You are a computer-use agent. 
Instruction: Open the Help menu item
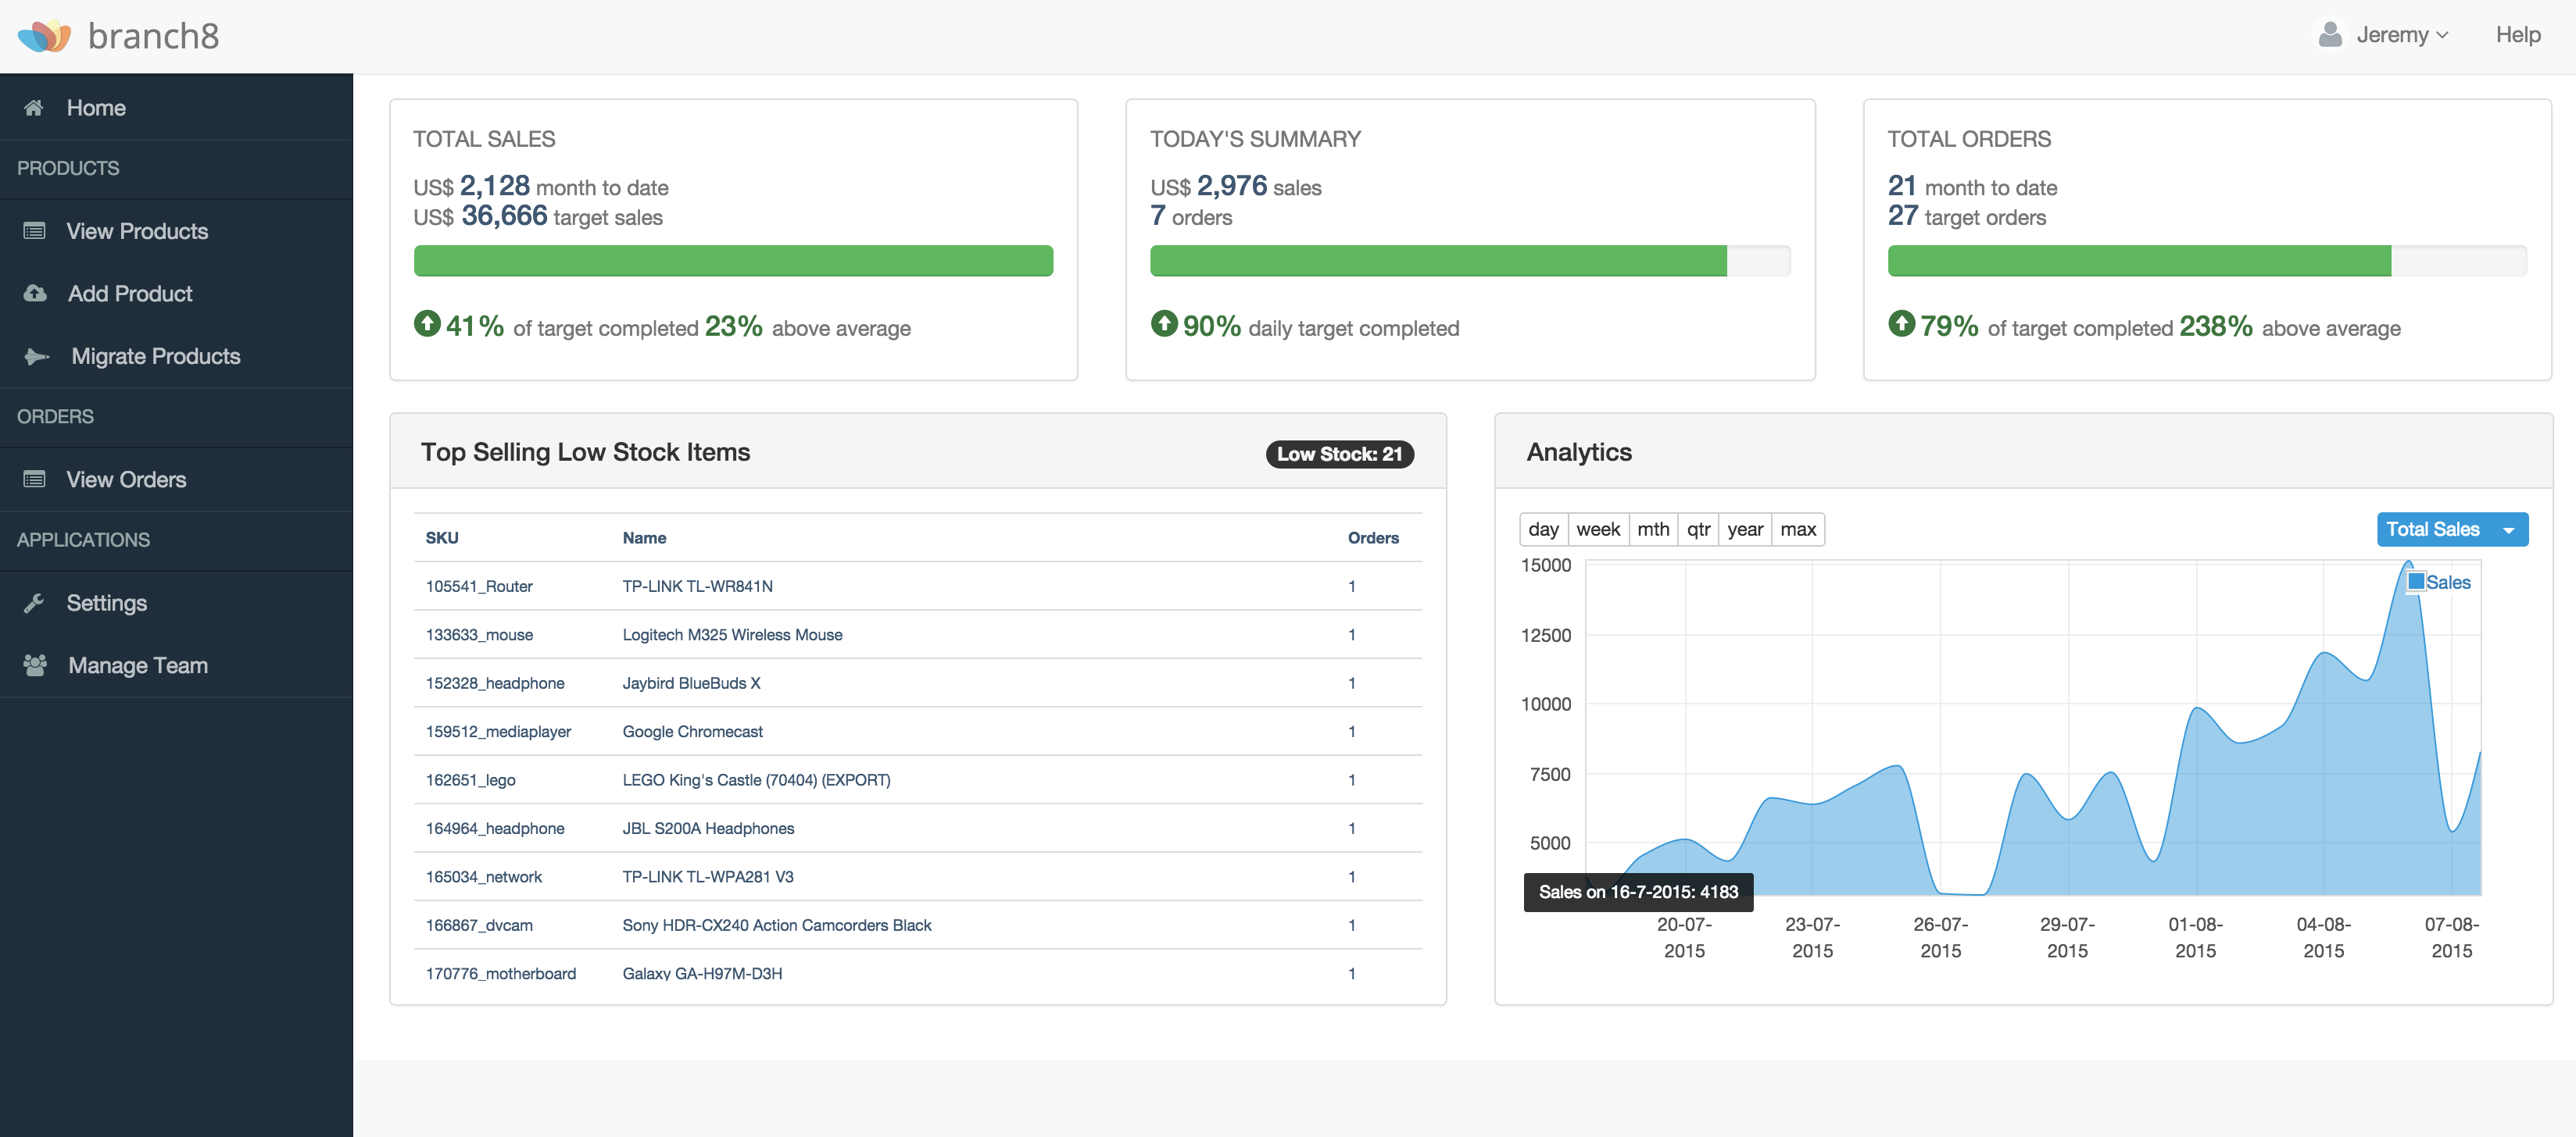click(2517, 35)
